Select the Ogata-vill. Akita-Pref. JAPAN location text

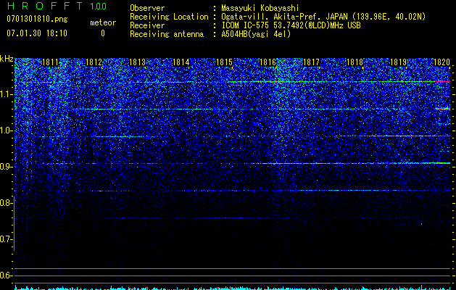pyautogui.click(x=323, y=17)
